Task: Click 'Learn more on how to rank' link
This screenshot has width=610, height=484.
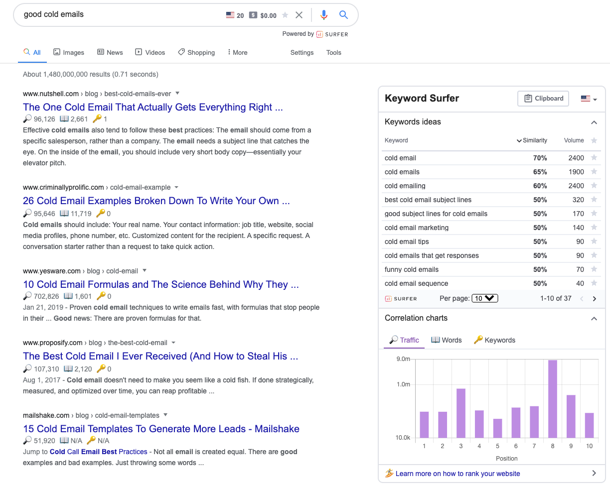Action: click(x=457, y=474)
